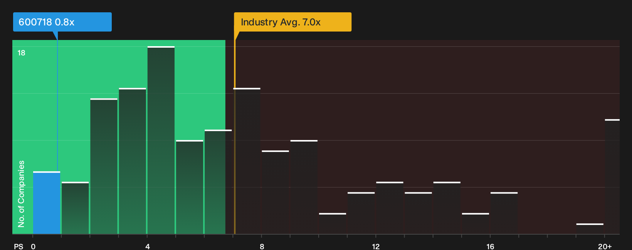Click x-axis tick label 4
Screen dimensions: 632x250
(148, 247)
